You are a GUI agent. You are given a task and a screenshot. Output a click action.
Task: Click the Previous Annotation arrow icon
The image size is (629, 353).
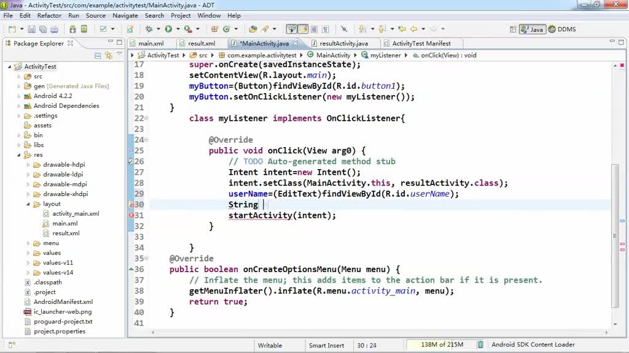click(381, 29)
